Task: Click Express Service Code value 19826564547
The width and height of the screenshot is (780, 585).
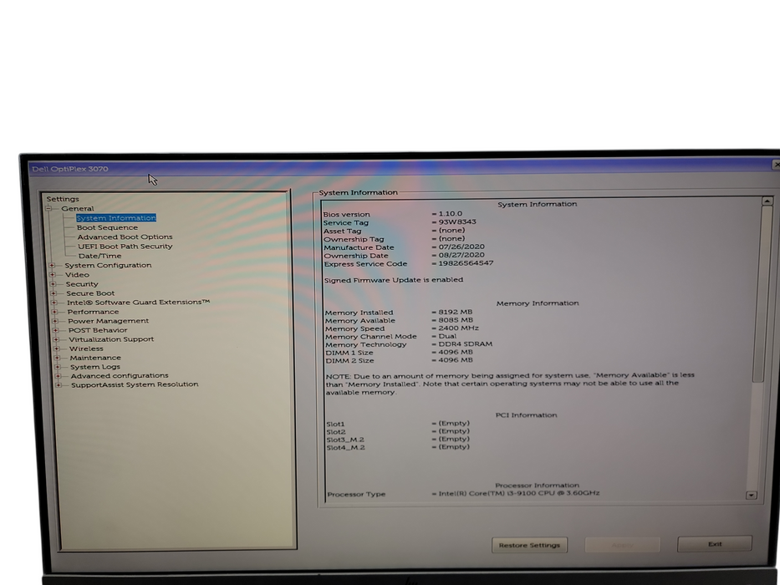Action: (466, 263)
